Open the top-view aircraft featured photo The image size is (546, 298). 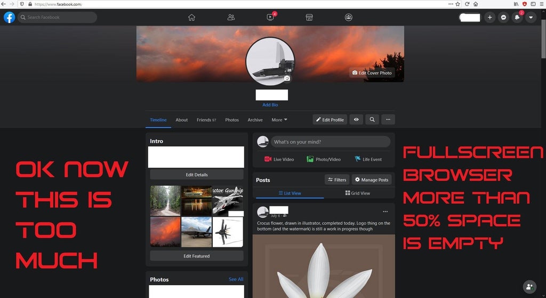(x=228, y=232)
